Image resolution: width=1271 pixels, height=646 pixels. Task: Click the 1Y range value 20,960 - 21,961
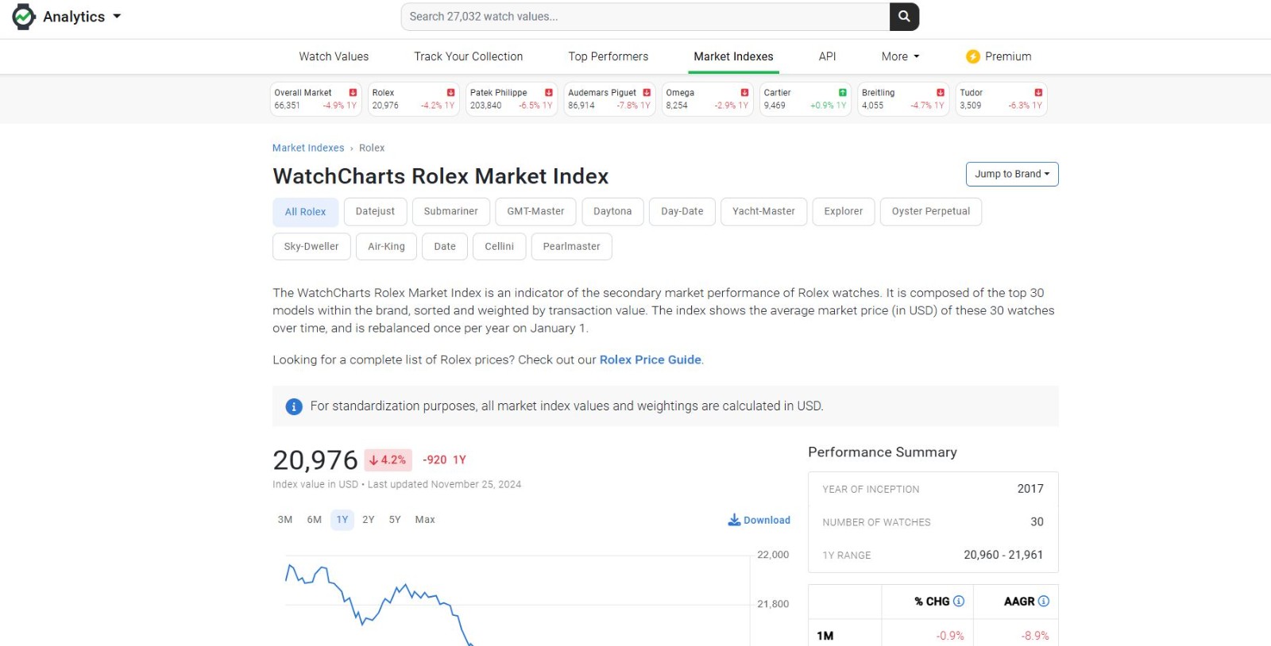pyautogui.click(x=1003, y=555)
